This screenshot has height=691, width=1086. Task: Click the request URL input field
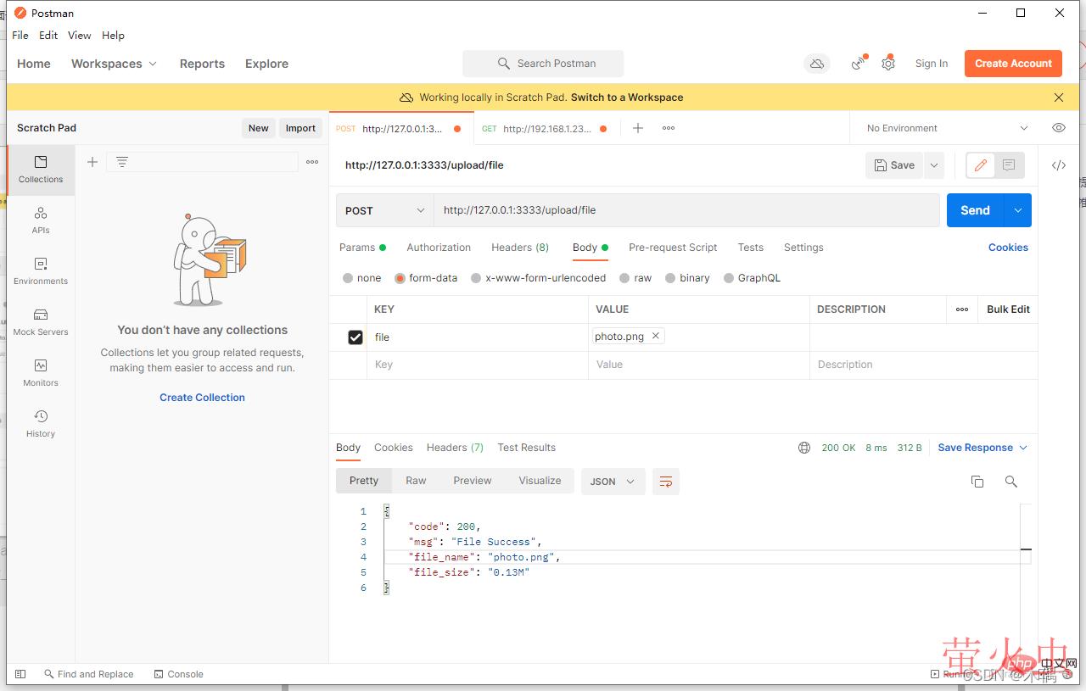point(686,210)
